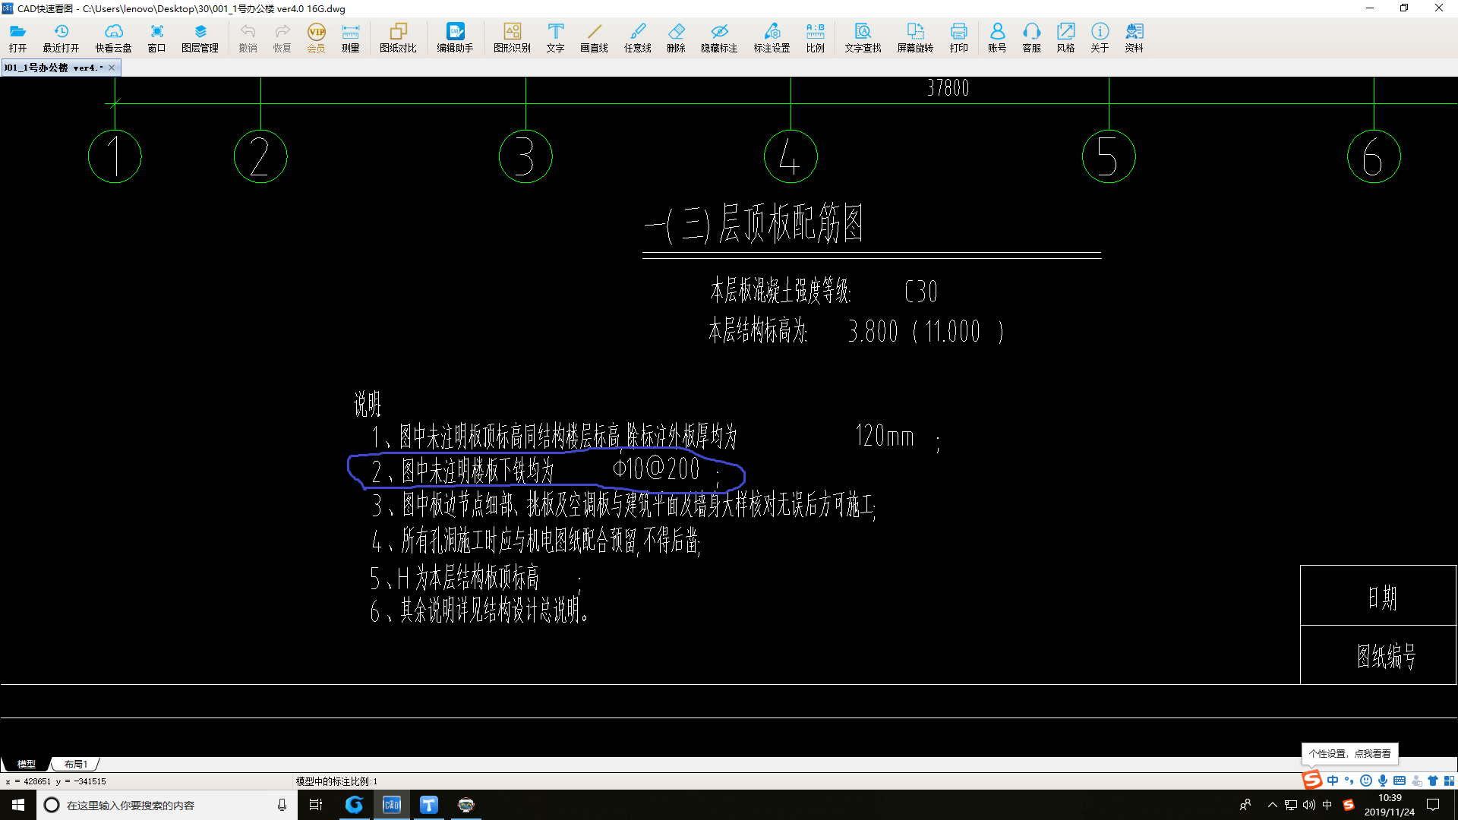Click the coordinate readout x = 428651
Image resolution: width=1458 pixels, height=820 pixels.
(55, 781)
